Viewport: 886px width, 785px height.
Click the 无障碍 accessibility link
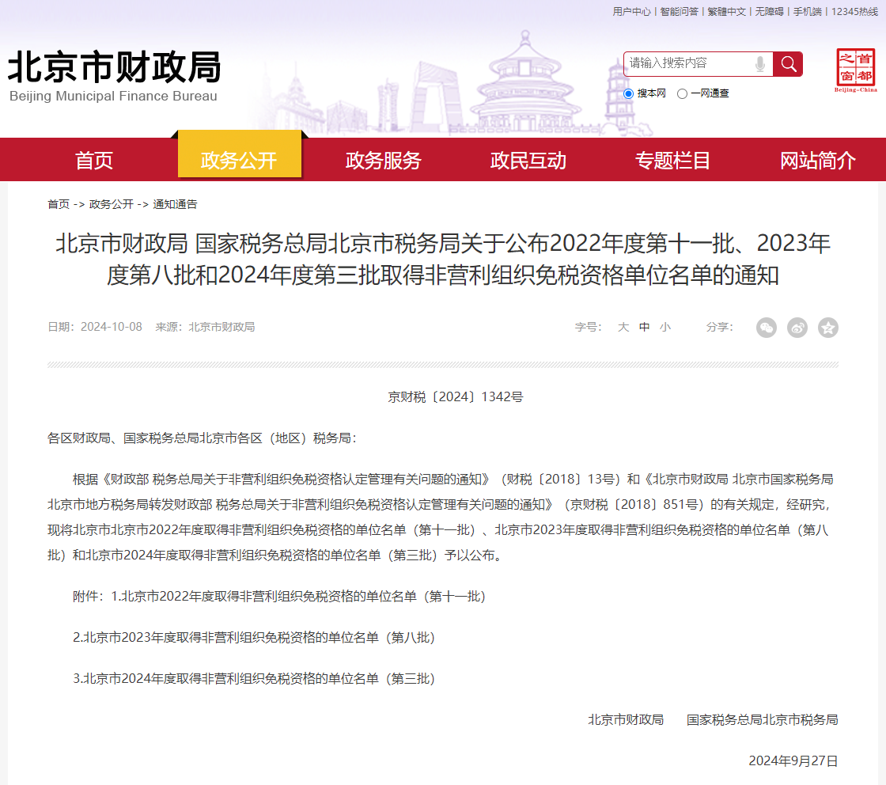click(x=770, y=11)
